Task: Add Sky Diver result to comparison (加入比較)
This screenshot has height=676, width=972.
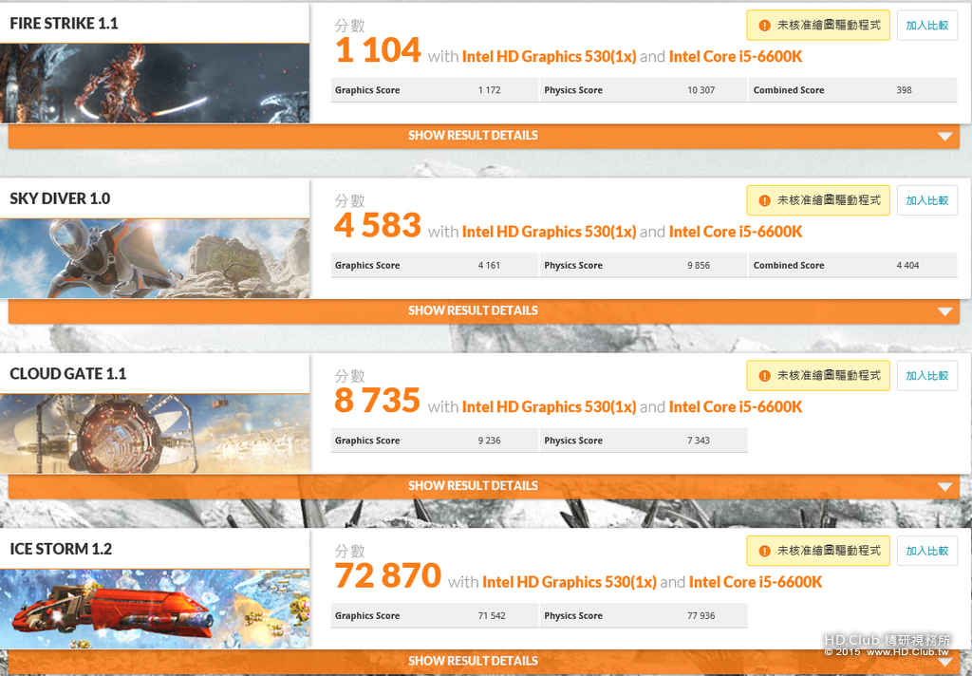Action: coord(926,200)
